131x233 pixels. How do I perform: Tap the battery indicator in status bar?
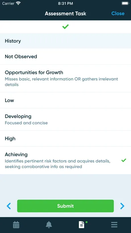pos(125,3)
